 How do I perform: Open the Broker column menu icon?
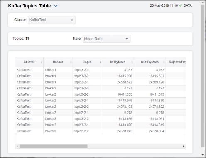71,62
